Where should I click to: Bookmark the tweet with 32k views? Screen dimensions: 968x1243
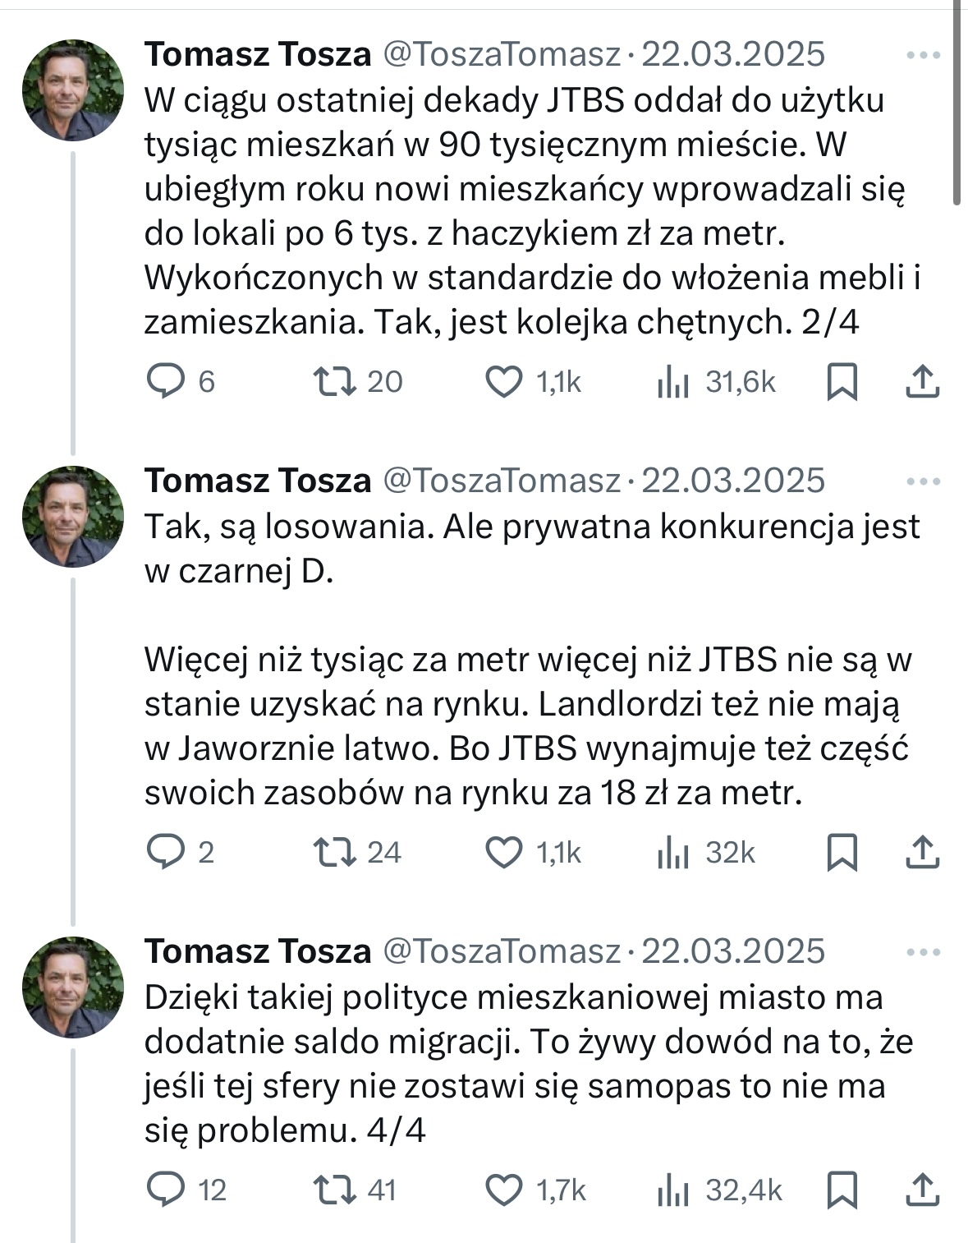click(842, 852)
